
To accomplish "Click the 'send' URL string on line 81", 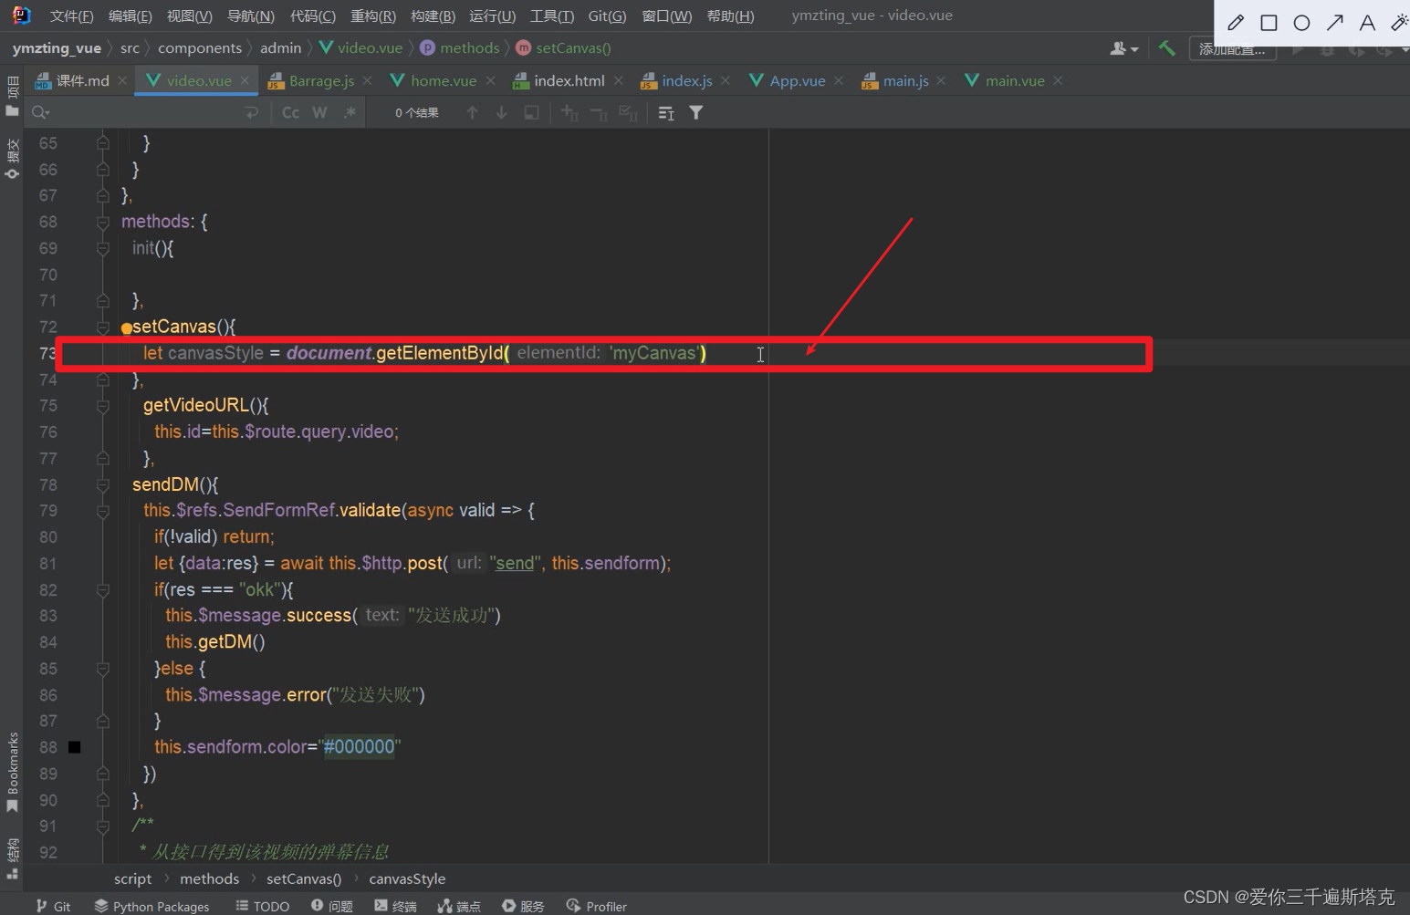I will click(x=515, y=564).
